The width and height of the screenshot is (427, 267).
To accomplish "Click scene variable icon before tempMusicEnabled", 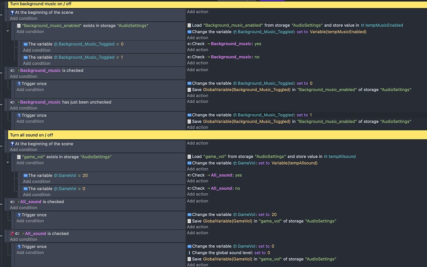I will [362, 25].
